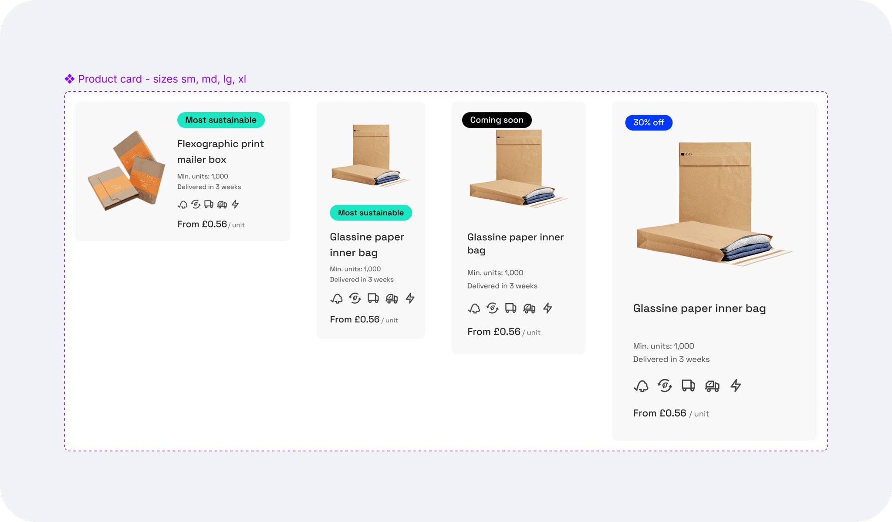Click delivery truck icon in Flexographic card
This screenshot has width=892, height=522.
[x=209, y=204]
